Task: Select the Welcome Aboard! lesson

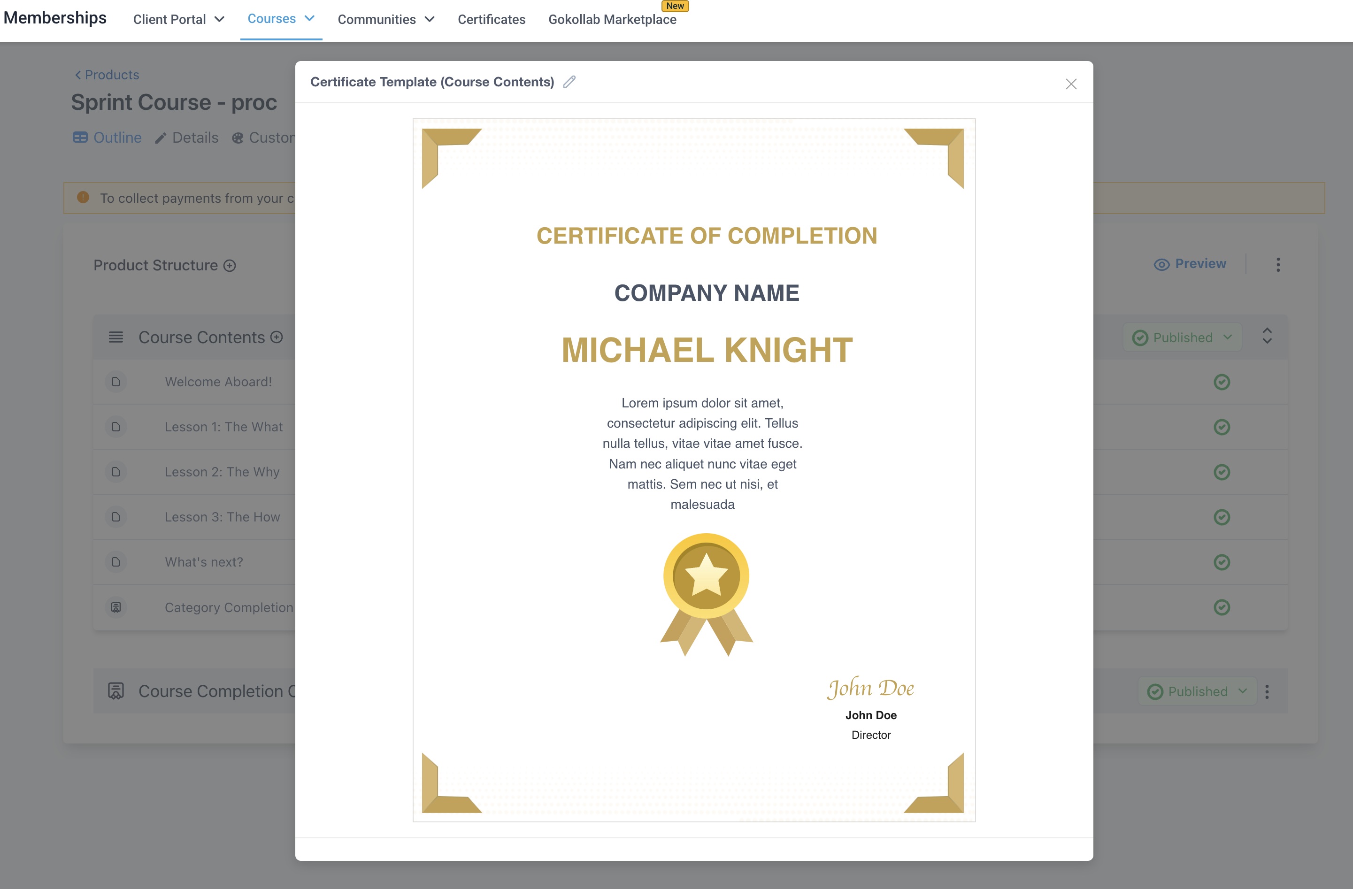Action: (218, 382)
